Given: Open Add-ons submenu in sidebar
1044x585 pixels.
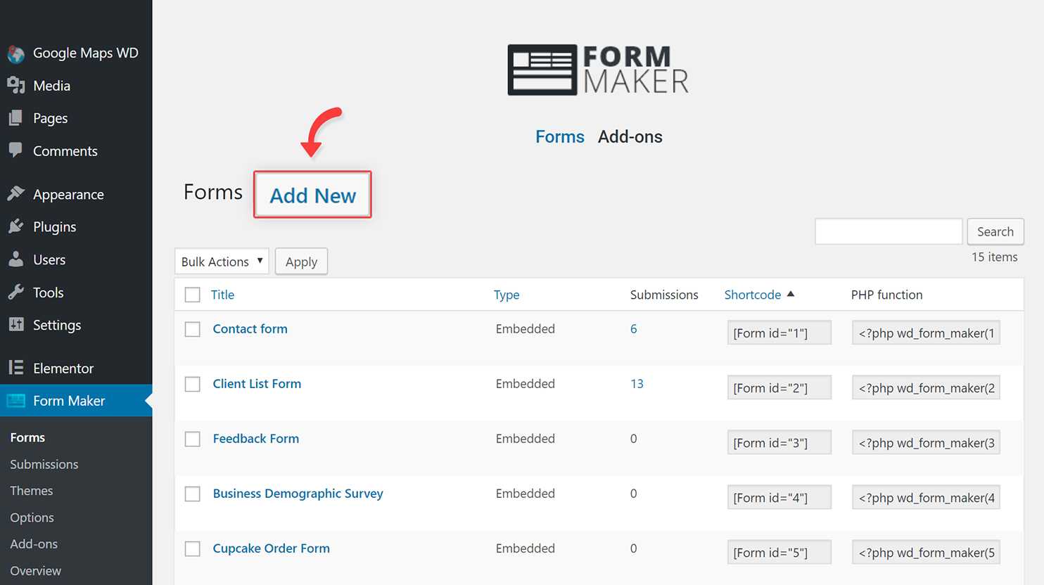Looking at the screenshot, I should click(x=34, y=544).
